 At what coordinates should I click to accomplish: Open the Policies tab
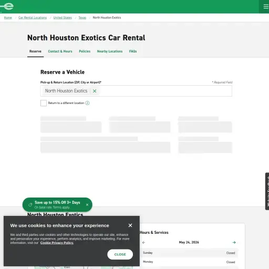[x=85, y=51]
